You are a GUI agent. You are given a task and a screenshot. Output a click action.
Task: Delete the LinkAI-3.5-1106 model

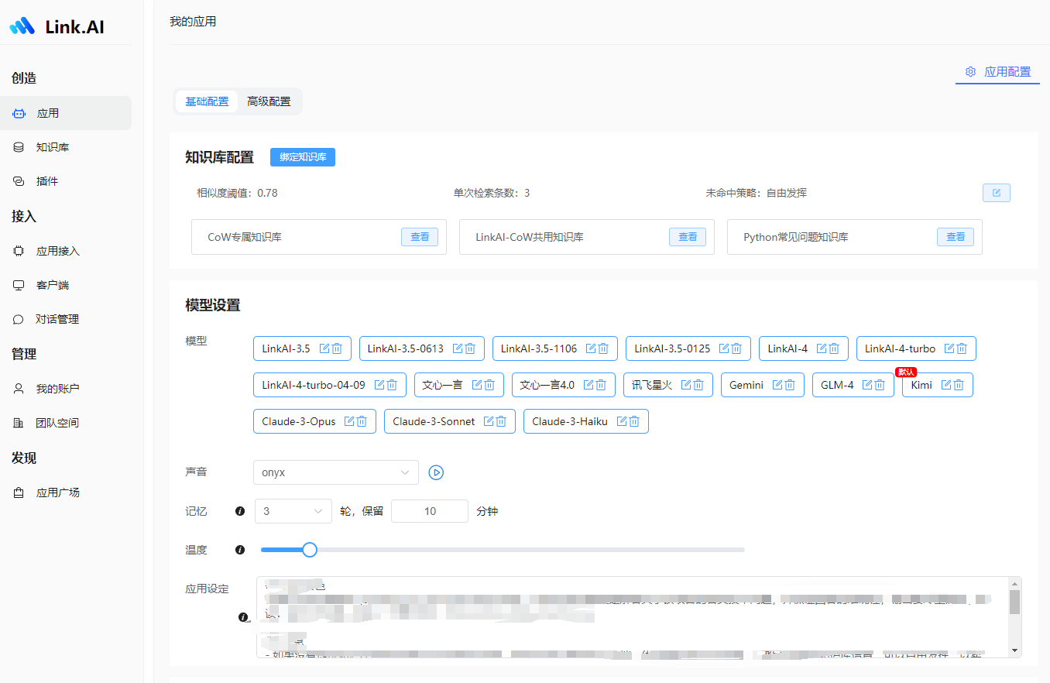pyautogui.click(x=604, y=348)
